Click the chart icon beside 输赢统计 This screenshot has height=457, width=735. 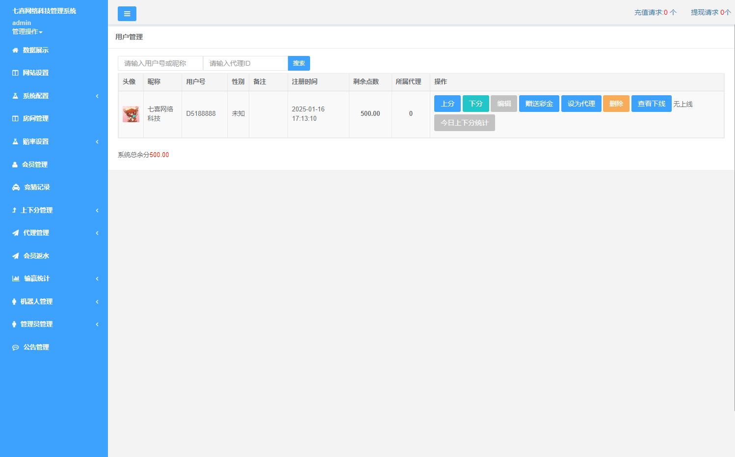point(16,278)
